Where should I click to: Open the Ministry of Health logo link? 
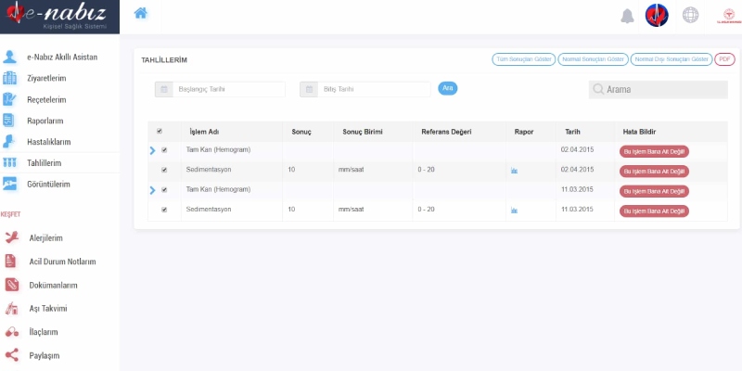click(729, 16)
